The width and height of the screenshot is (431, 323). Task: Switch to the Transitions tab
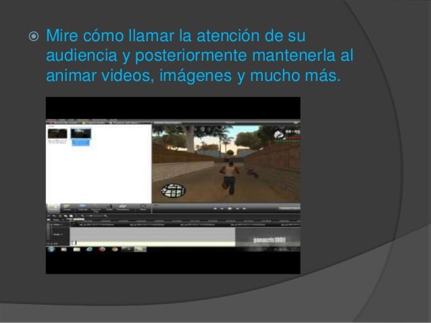point(123,208)
